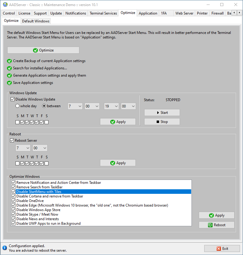This screenshot has height=255, width=243.
Task: Click the green Reboot icon button
Action: coord(216,225)
